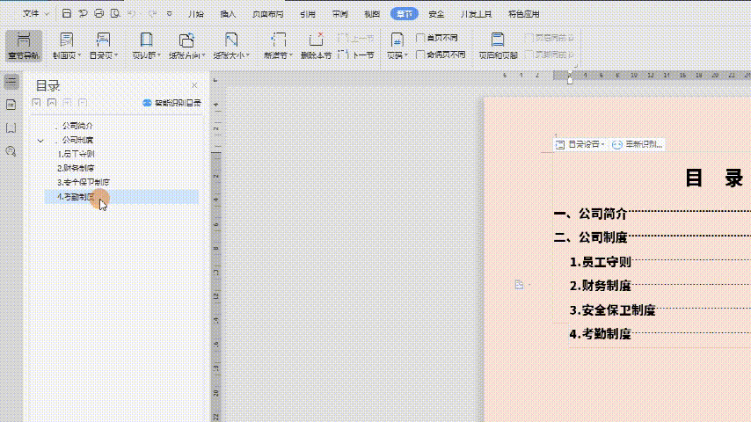Toggle the 章节导航 navigation pane button
This screenshot has width=751, height=422.
coord(24,46)
